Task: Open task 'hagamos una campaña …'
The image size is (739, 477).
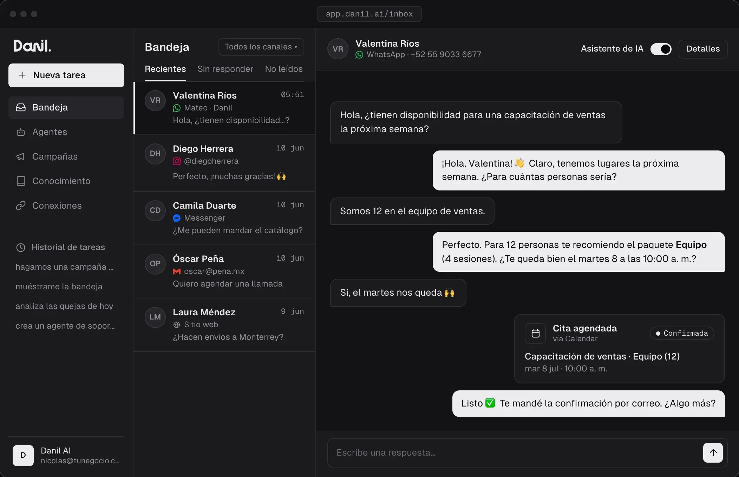Action: 65,267
